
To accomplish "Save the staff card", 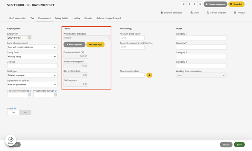I will pos(239,145).
